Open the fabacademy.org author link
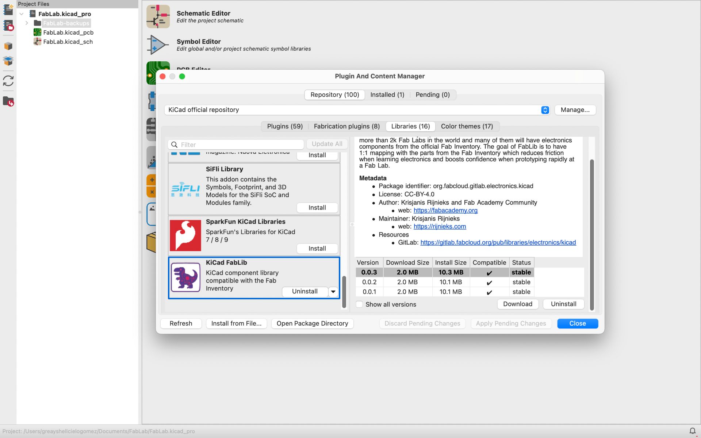Viewport: 701px width, 438px height. click(445, 210)
